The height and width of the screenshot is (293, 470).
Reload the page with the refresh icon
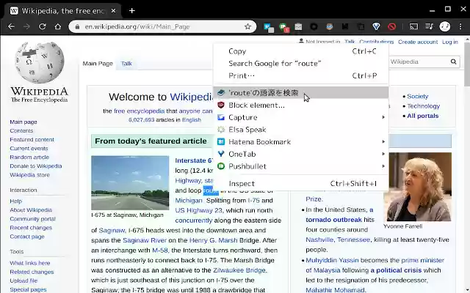pyautogui.click(x=43, y=26)
